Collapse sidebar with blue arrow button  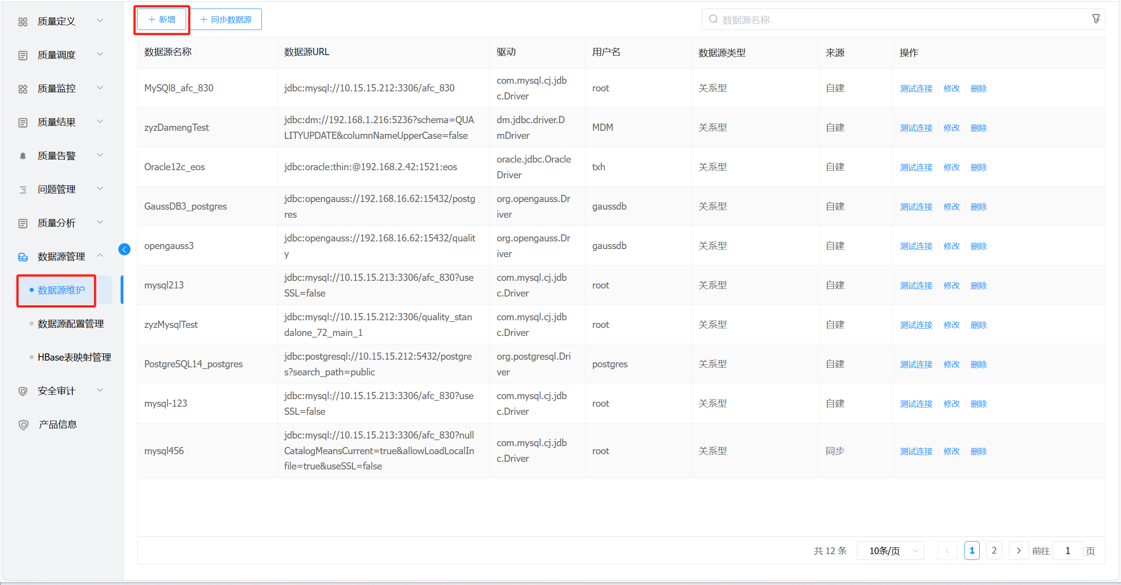point(124,249)
